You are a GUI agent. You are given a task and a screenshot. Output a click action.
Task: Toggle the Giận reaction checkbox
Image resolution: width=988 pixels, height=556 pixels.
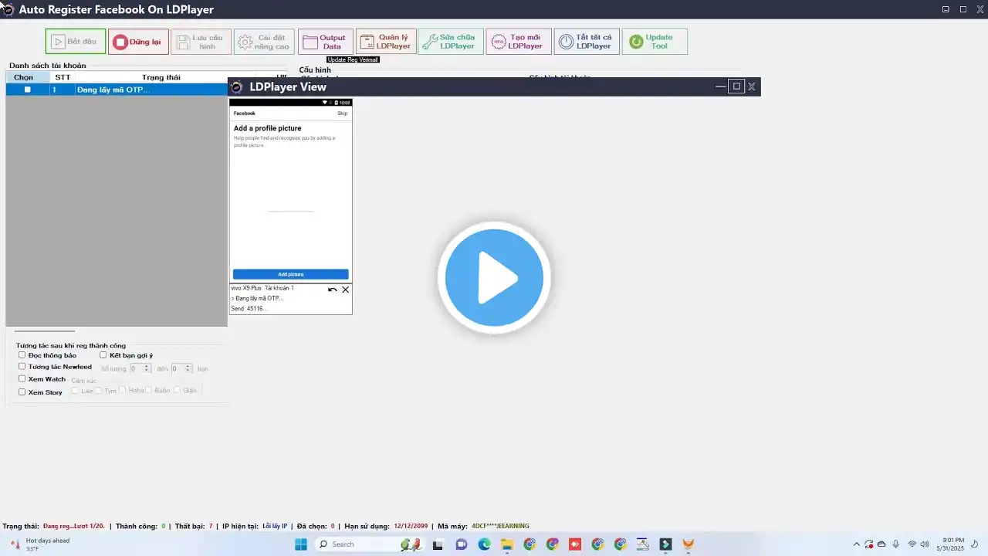point(178,391)
